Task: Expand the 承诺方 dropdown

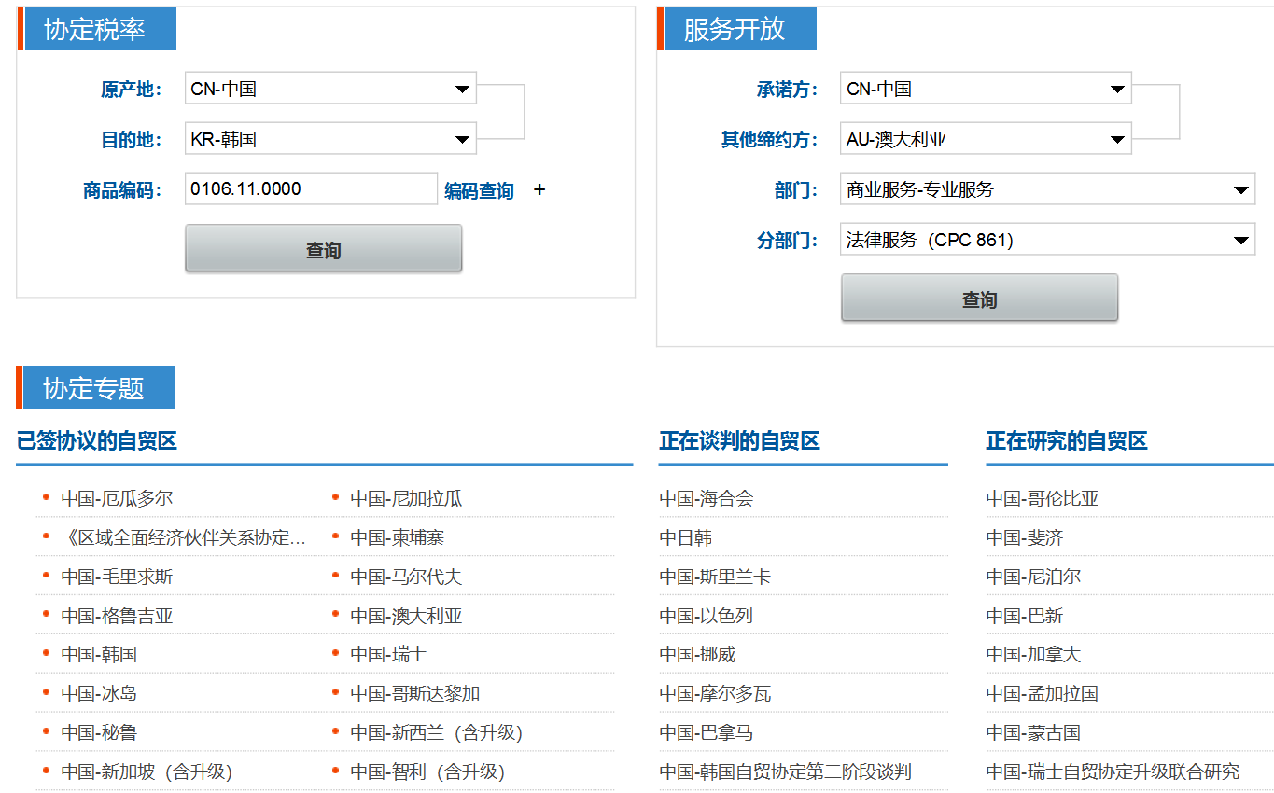Action: tap(986, 90)
